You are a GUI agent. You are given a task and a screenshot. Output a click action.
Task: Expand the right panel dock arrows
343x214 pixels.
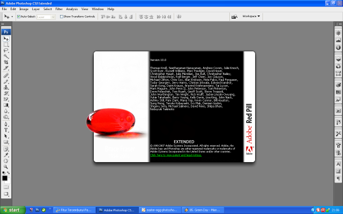click(x=340, y=24)
